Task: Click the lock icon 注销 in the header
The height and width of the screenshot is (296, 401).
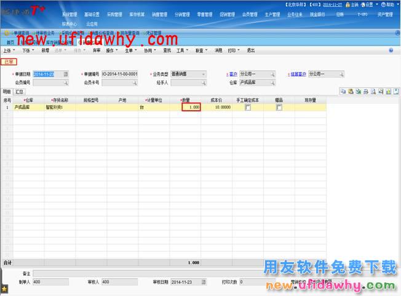Action: [348, 4]
